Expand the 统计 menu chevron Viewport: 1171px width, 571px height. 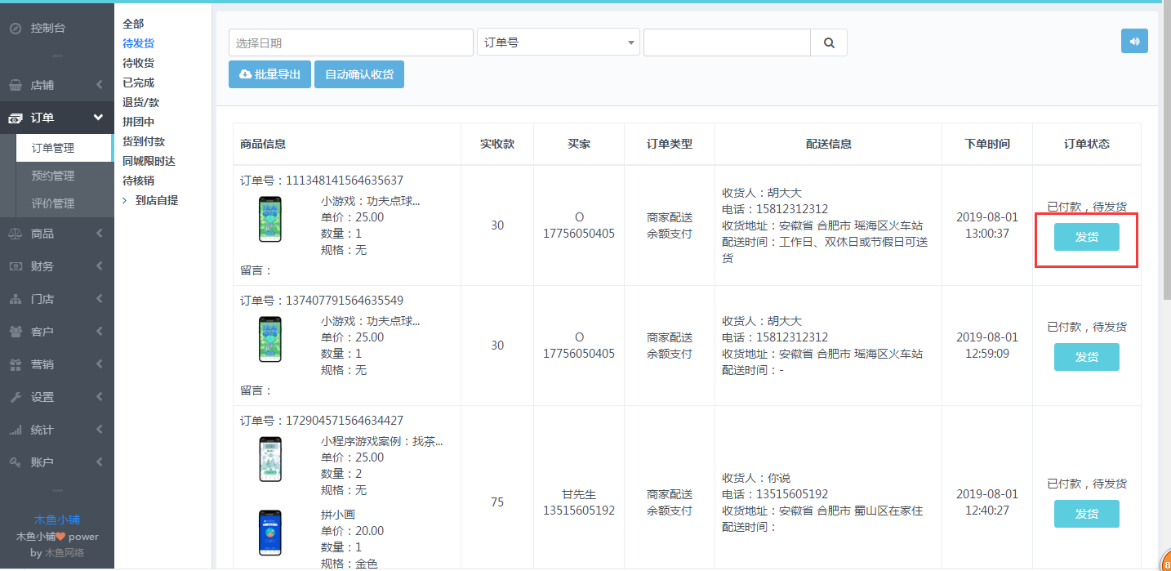point(99,430)
